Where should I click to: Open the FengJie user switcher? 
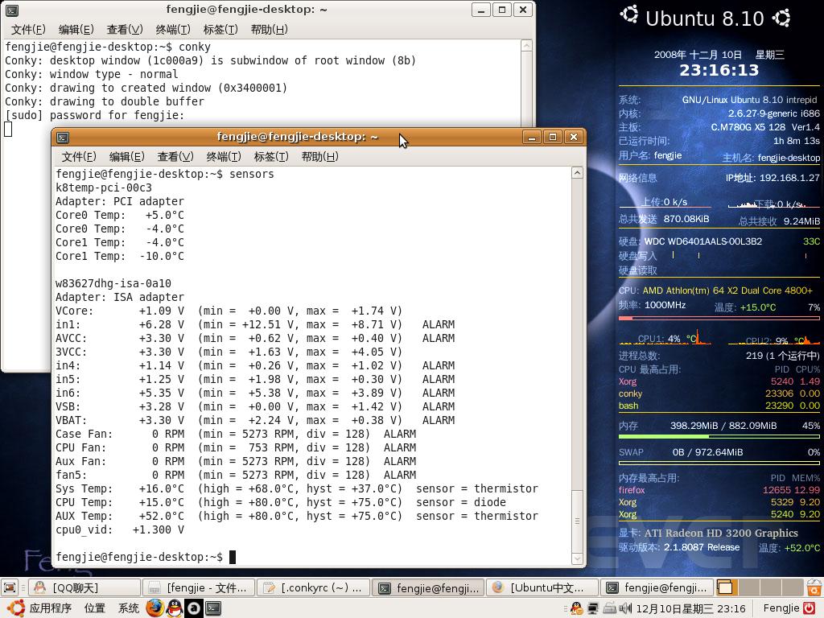(x=781, y=608)
